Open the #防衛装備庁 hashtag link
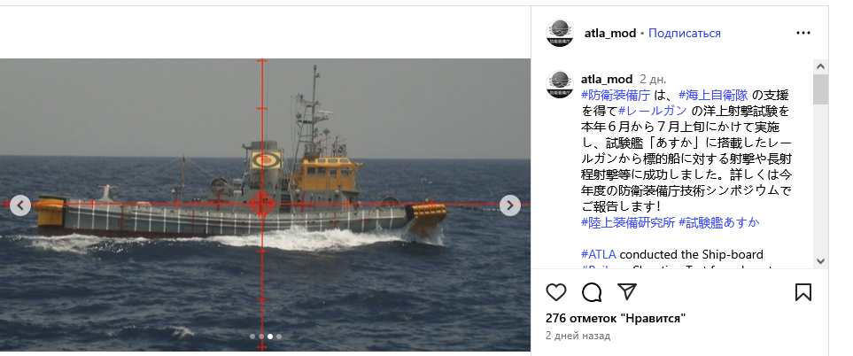Screen dimensions: 853x356 pyautogui.click(x=616, y=95)
